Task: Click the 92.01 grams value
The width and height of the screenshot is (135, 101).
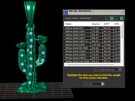Action: 95,61
